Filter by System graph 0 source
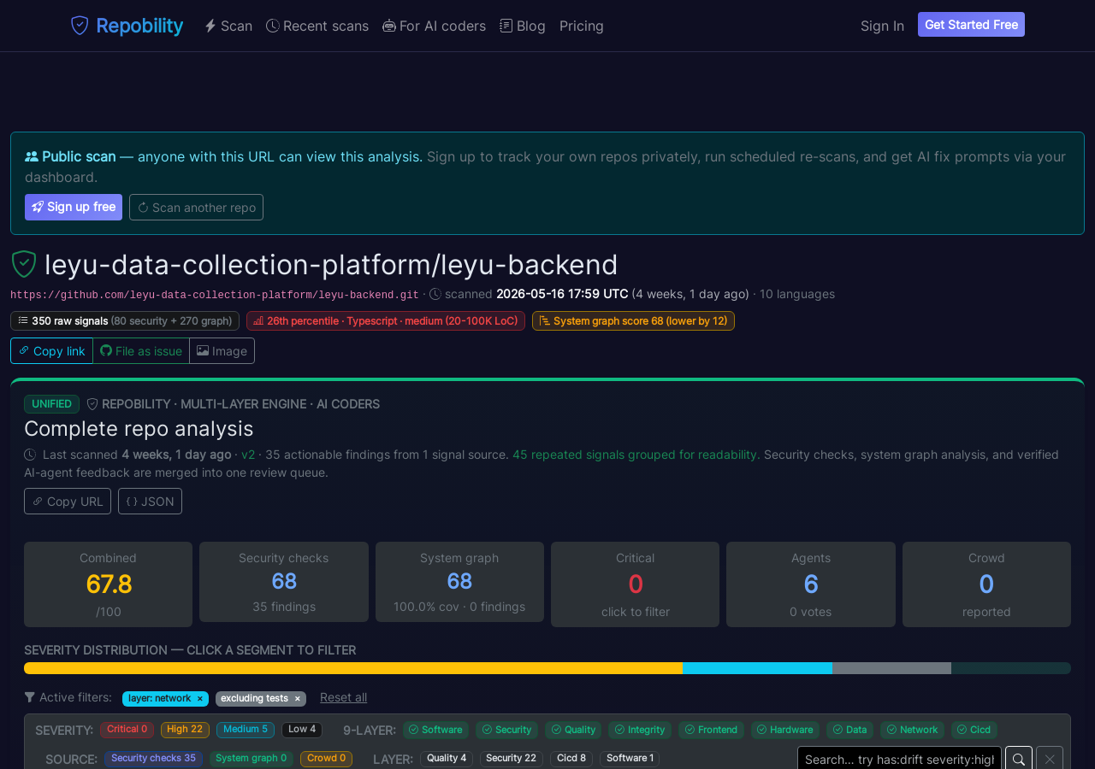 [251, 759]
